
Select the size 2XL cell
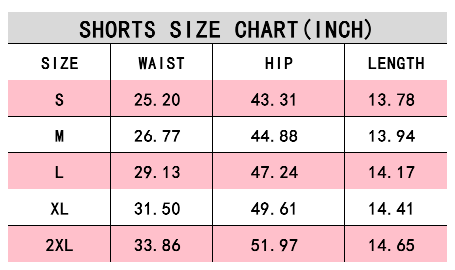point(59,245)
